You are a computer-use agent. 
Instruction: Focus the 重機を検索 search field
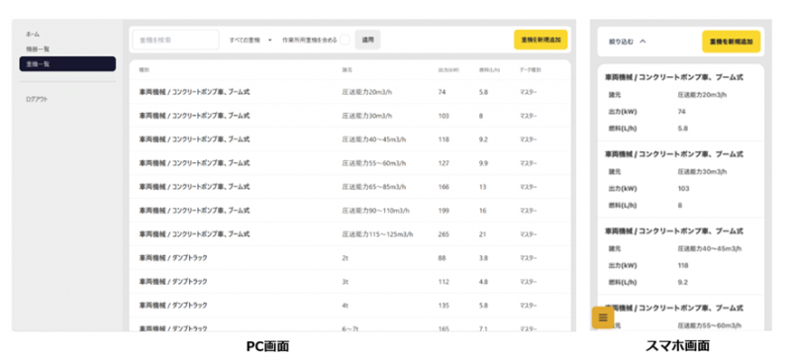(176, 40)
